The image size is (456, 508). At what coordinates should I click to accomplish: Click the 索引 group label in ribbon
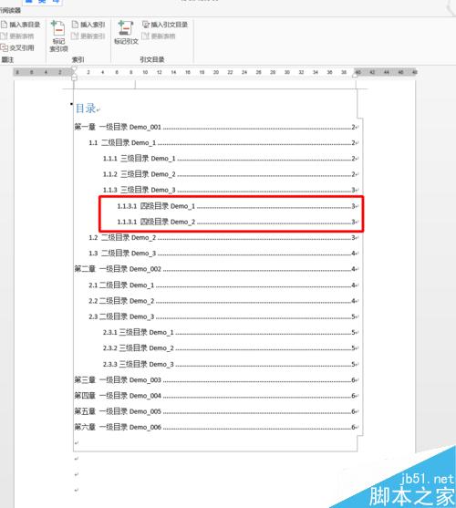coord(78,59)
